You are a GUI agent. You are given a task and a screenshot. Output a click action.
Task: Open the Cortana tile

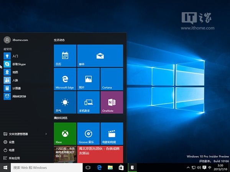click(112, 79)
